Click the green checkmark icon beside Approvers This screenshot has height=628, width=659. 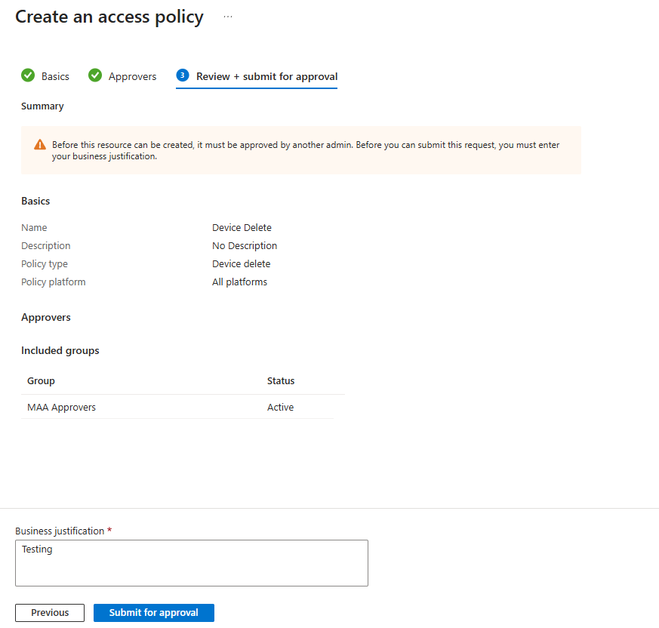pyautogui.click(x=95, y=75)
